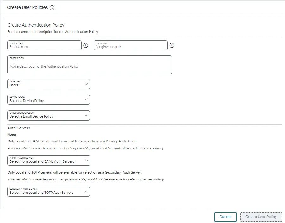285x223 pixels.
Task: Click the text about Primary Auth Server availability
Action: click(x=72, y=141)
